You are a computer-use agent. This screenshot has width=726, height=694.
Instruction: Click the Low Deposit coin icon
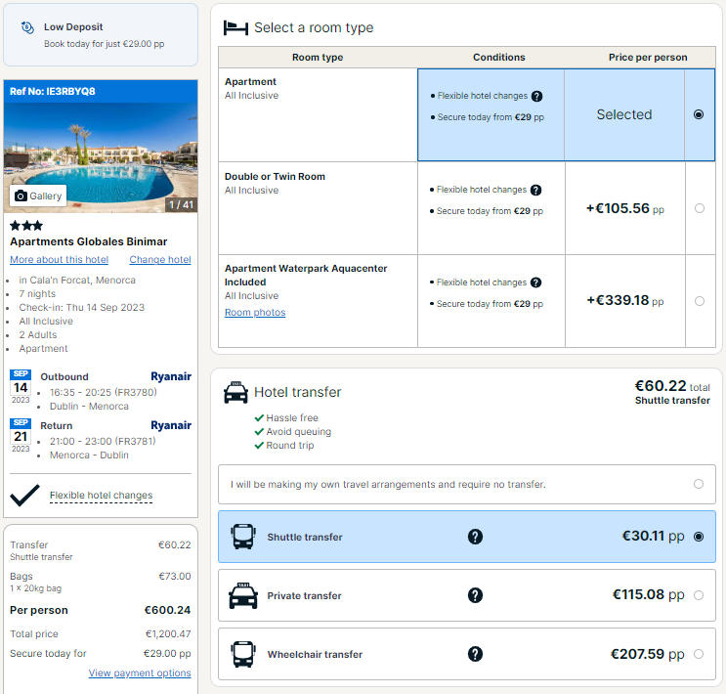coord(27,27)
